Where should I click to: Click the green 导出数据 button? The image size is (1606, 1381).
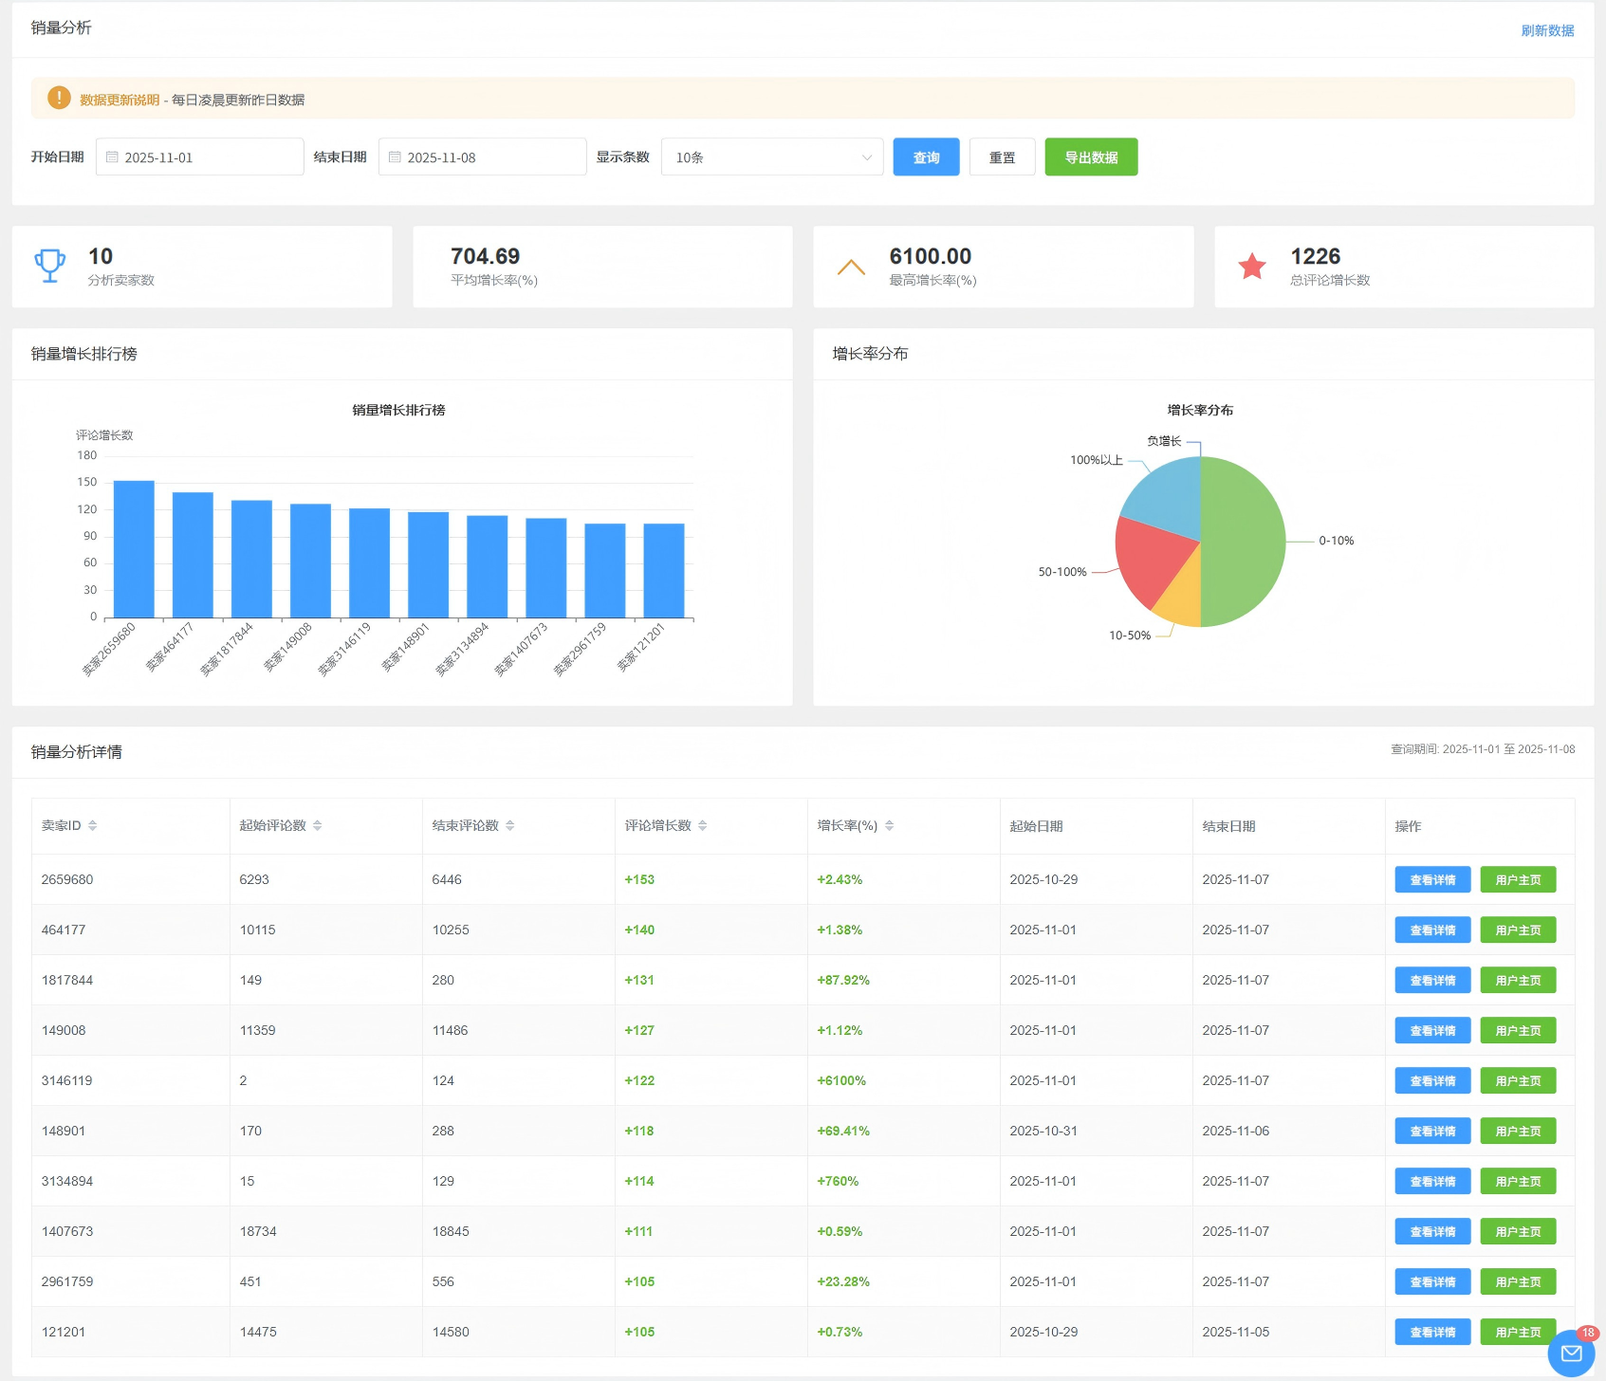[1091, 157]
